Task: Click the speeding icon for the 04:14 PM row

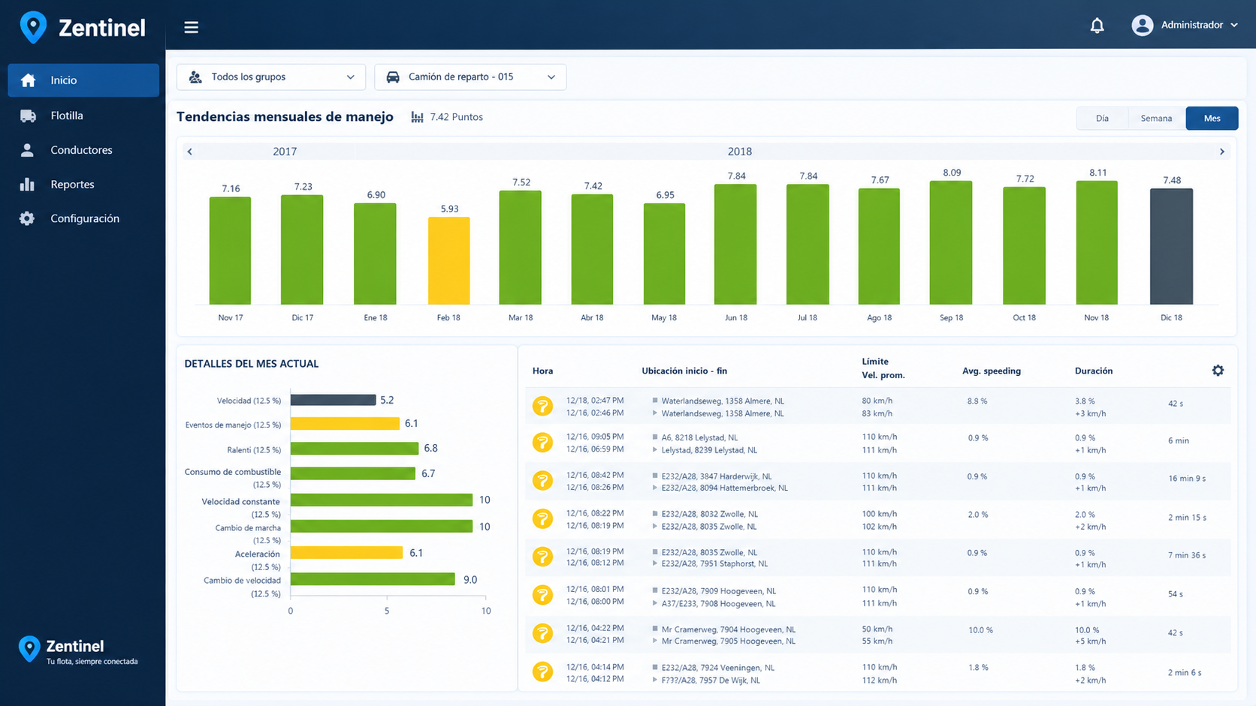Action: (542, 672)
